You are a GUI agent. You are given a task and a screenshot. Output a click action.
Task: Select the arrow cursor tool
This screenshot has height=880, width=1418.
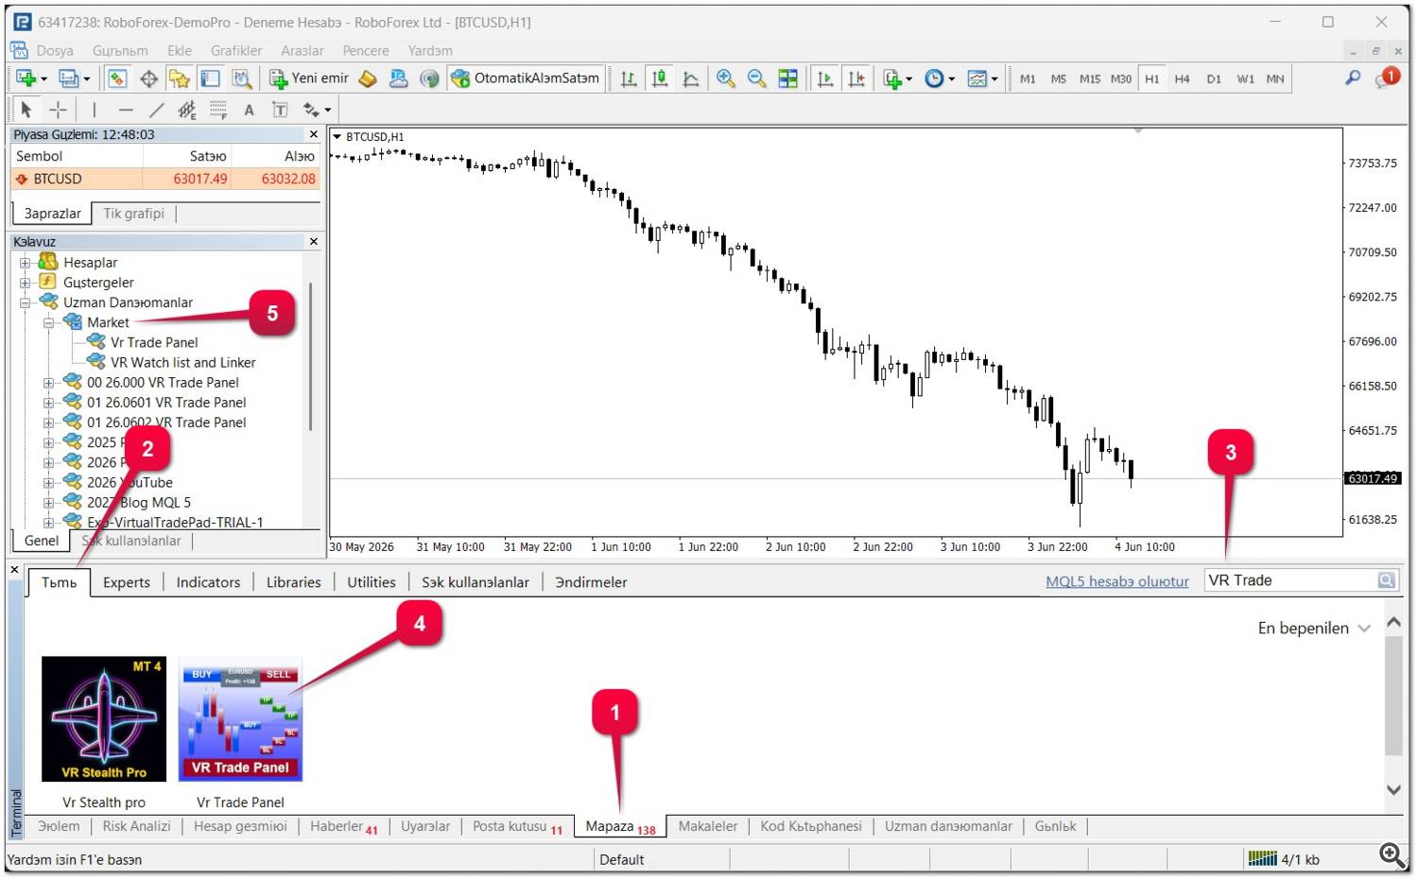click(x=26, y=110)
